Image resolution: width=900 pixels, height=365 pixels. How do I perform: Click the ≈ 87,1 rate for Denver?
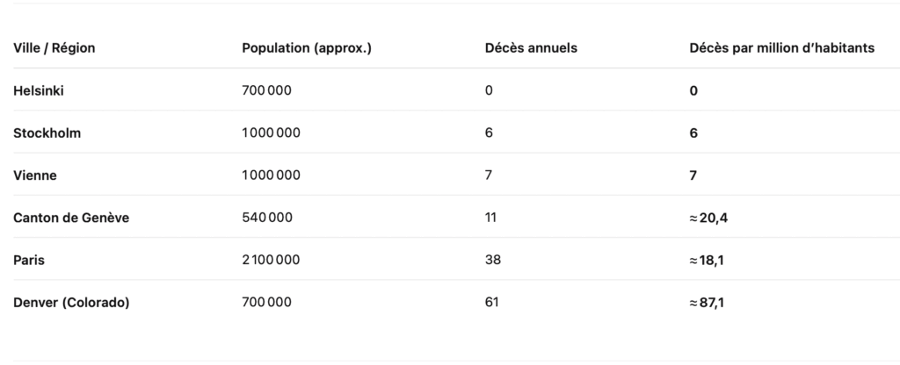pyautogui.click(x=707, y=303)
